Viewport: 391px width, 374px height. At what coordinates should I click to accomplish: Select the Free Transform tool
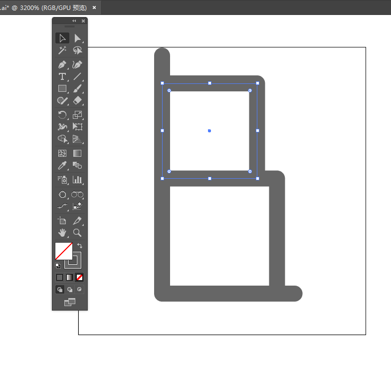[77, 127]
